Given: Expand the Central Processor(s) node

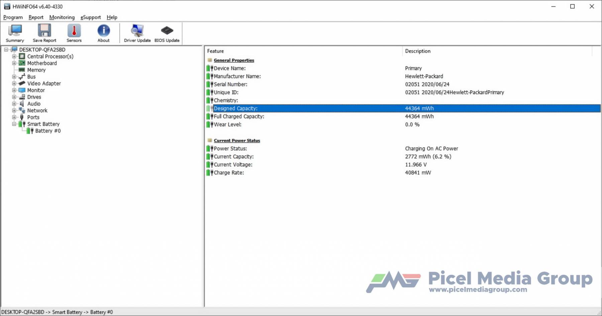Looking at the screenshot, I should (x=14, y=57).
